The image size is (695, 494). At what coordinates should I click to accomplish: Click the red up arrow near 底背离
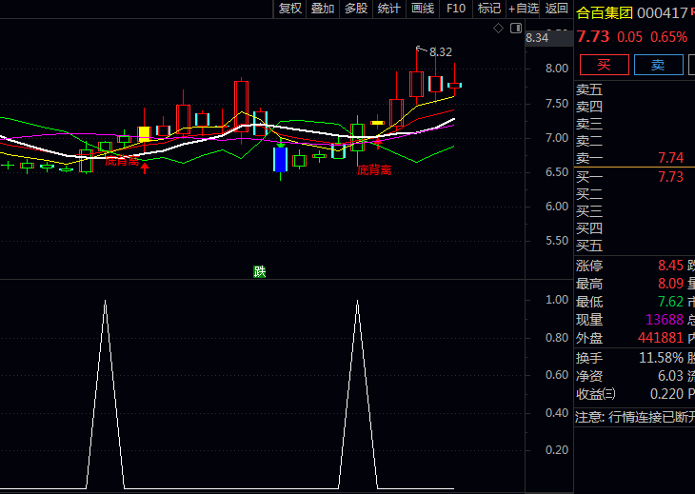point(145,168)
